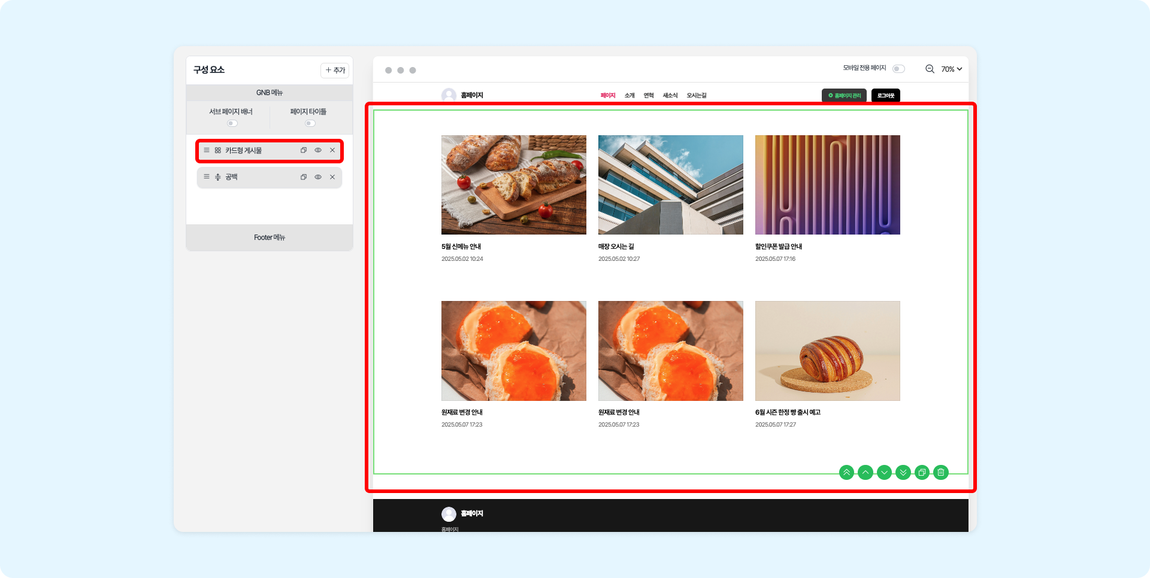The width and height of the screenshot is (1150, 578).
Task: Click the 모바일 전용 페이지 label
Action: pyautogui.click(x=865, y=68)
